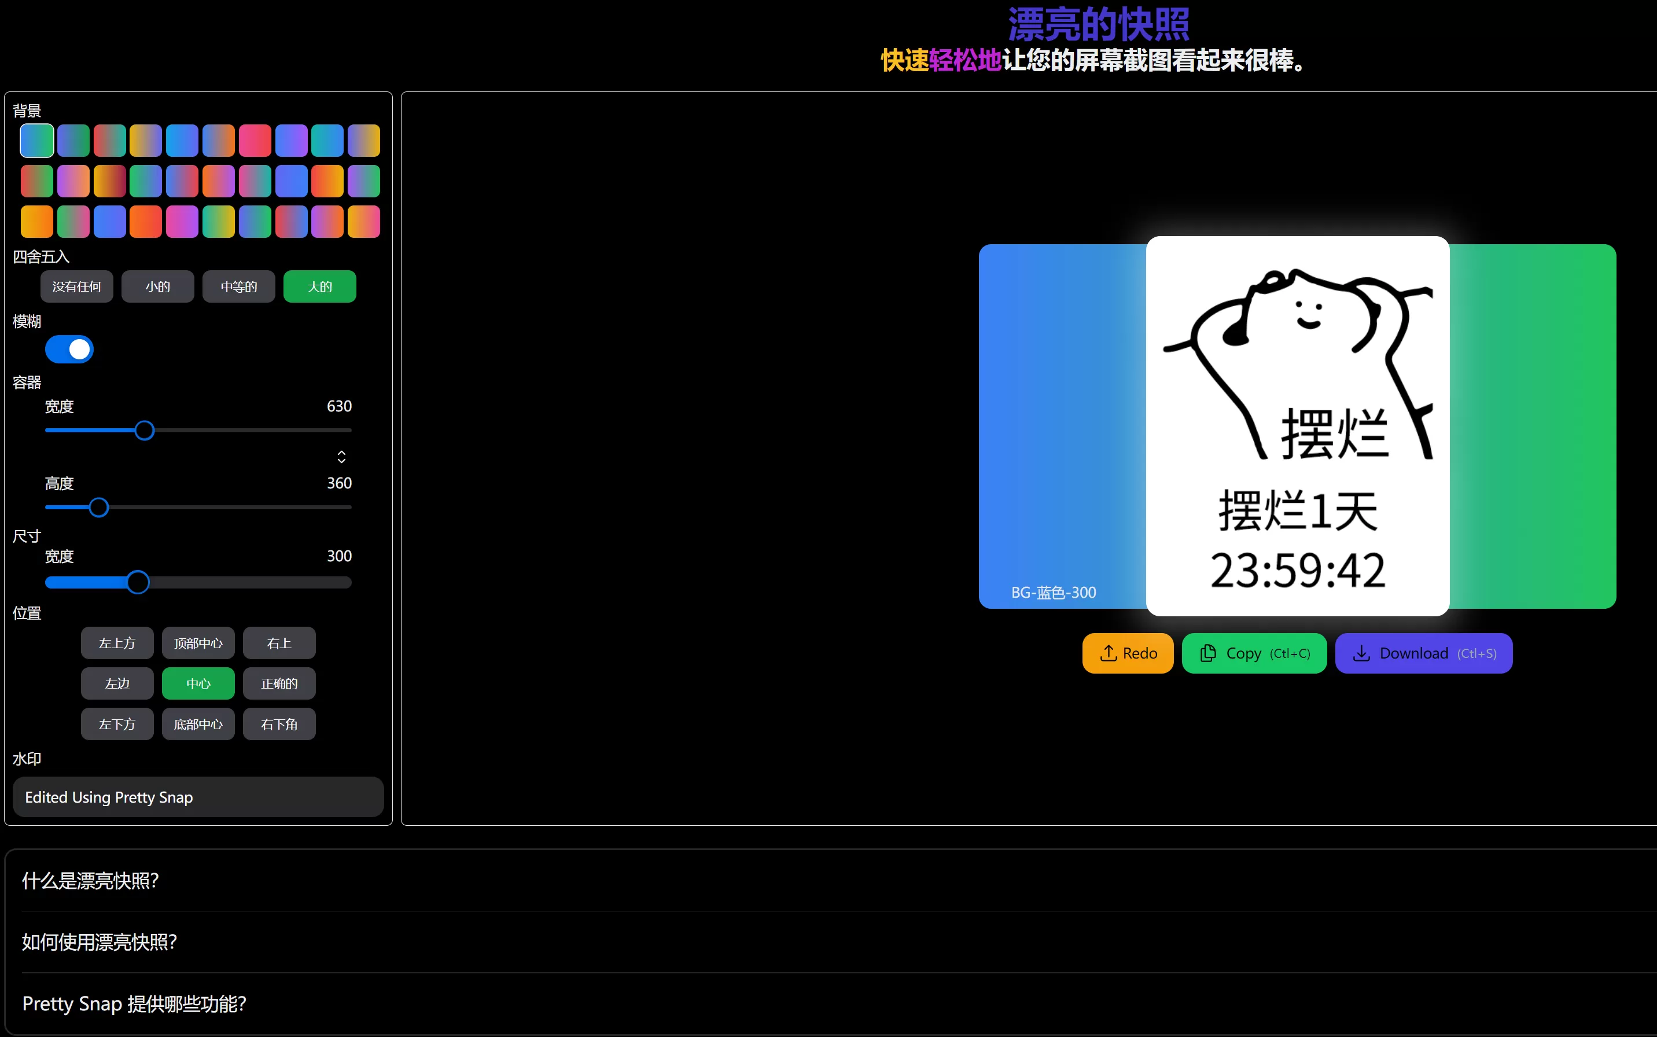The width and height of the screenshot is (1657, 1037).
Task: Toggle the 模糊 blur switch off
Action: coord(69,348)
